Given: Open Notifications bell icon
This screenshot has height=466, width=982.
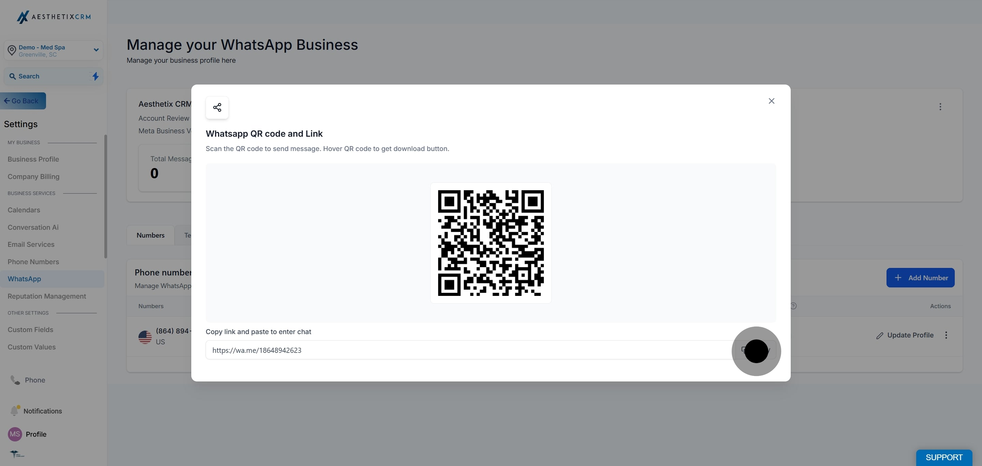Looking at the screenshot, I should pos(15,410).
